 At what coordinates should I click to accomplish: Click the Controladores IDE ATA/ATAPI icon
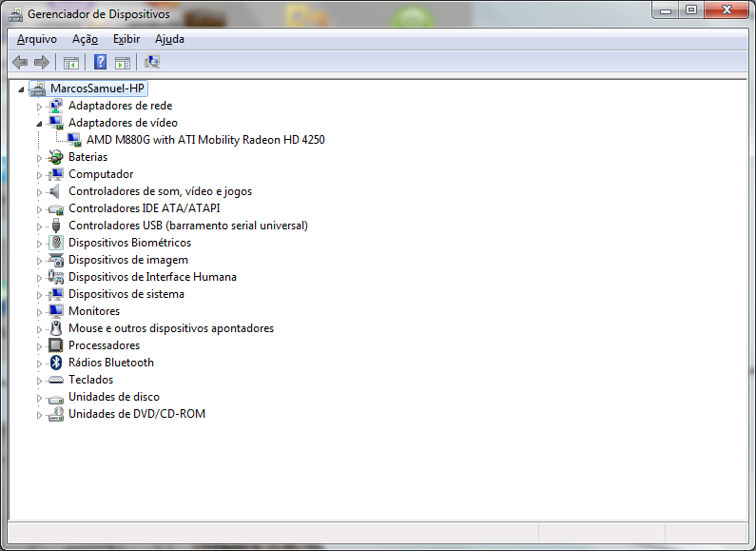click(x=56, y=209)
